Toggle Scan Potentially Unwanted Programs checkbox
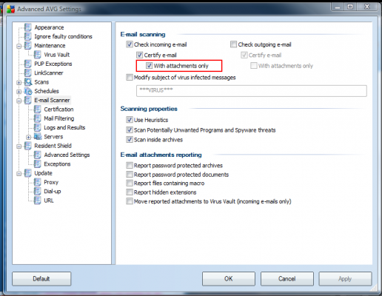Image resolution: width=382 pixels, height=296 pixels. [130, 129]
